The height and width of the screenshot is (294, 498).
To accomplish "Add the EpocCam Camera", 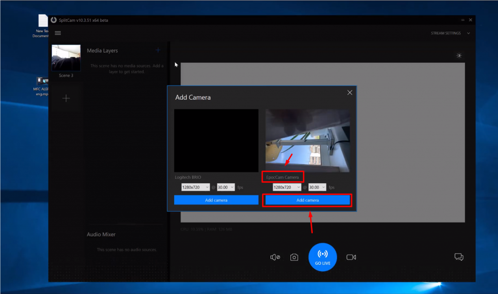I will pyautogui.click(x=307, y=200).
